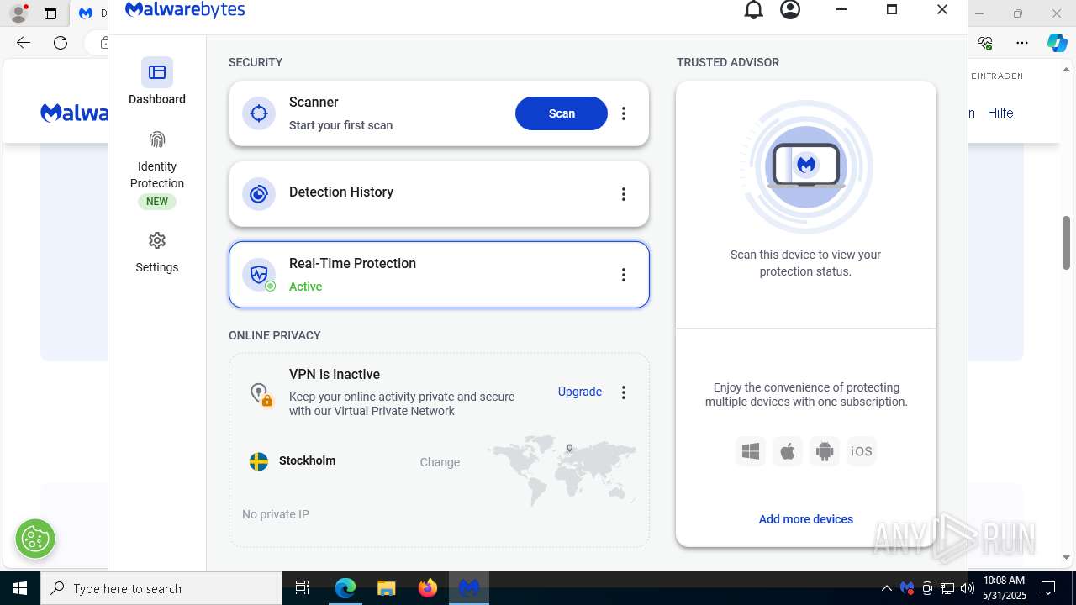The image size is (1076, 605).
Task: Click the 'Start your first scan' text
Action: [x=340, y=125]
